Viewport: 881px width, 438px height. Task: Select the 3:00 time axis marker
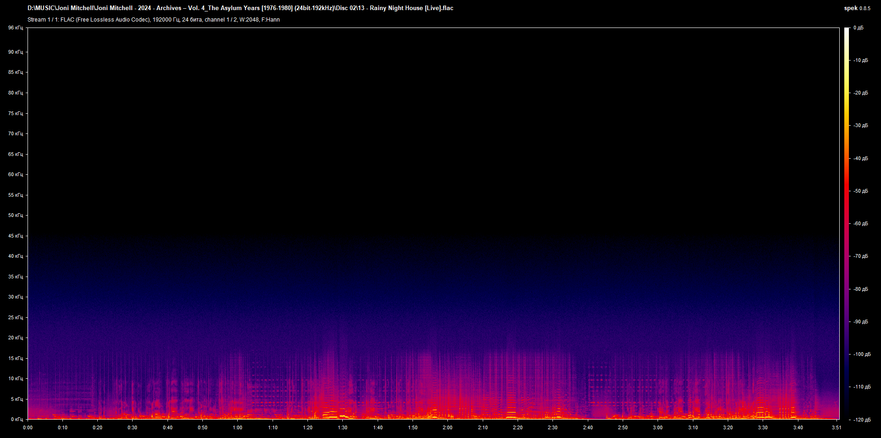click(x=658, y=427)
